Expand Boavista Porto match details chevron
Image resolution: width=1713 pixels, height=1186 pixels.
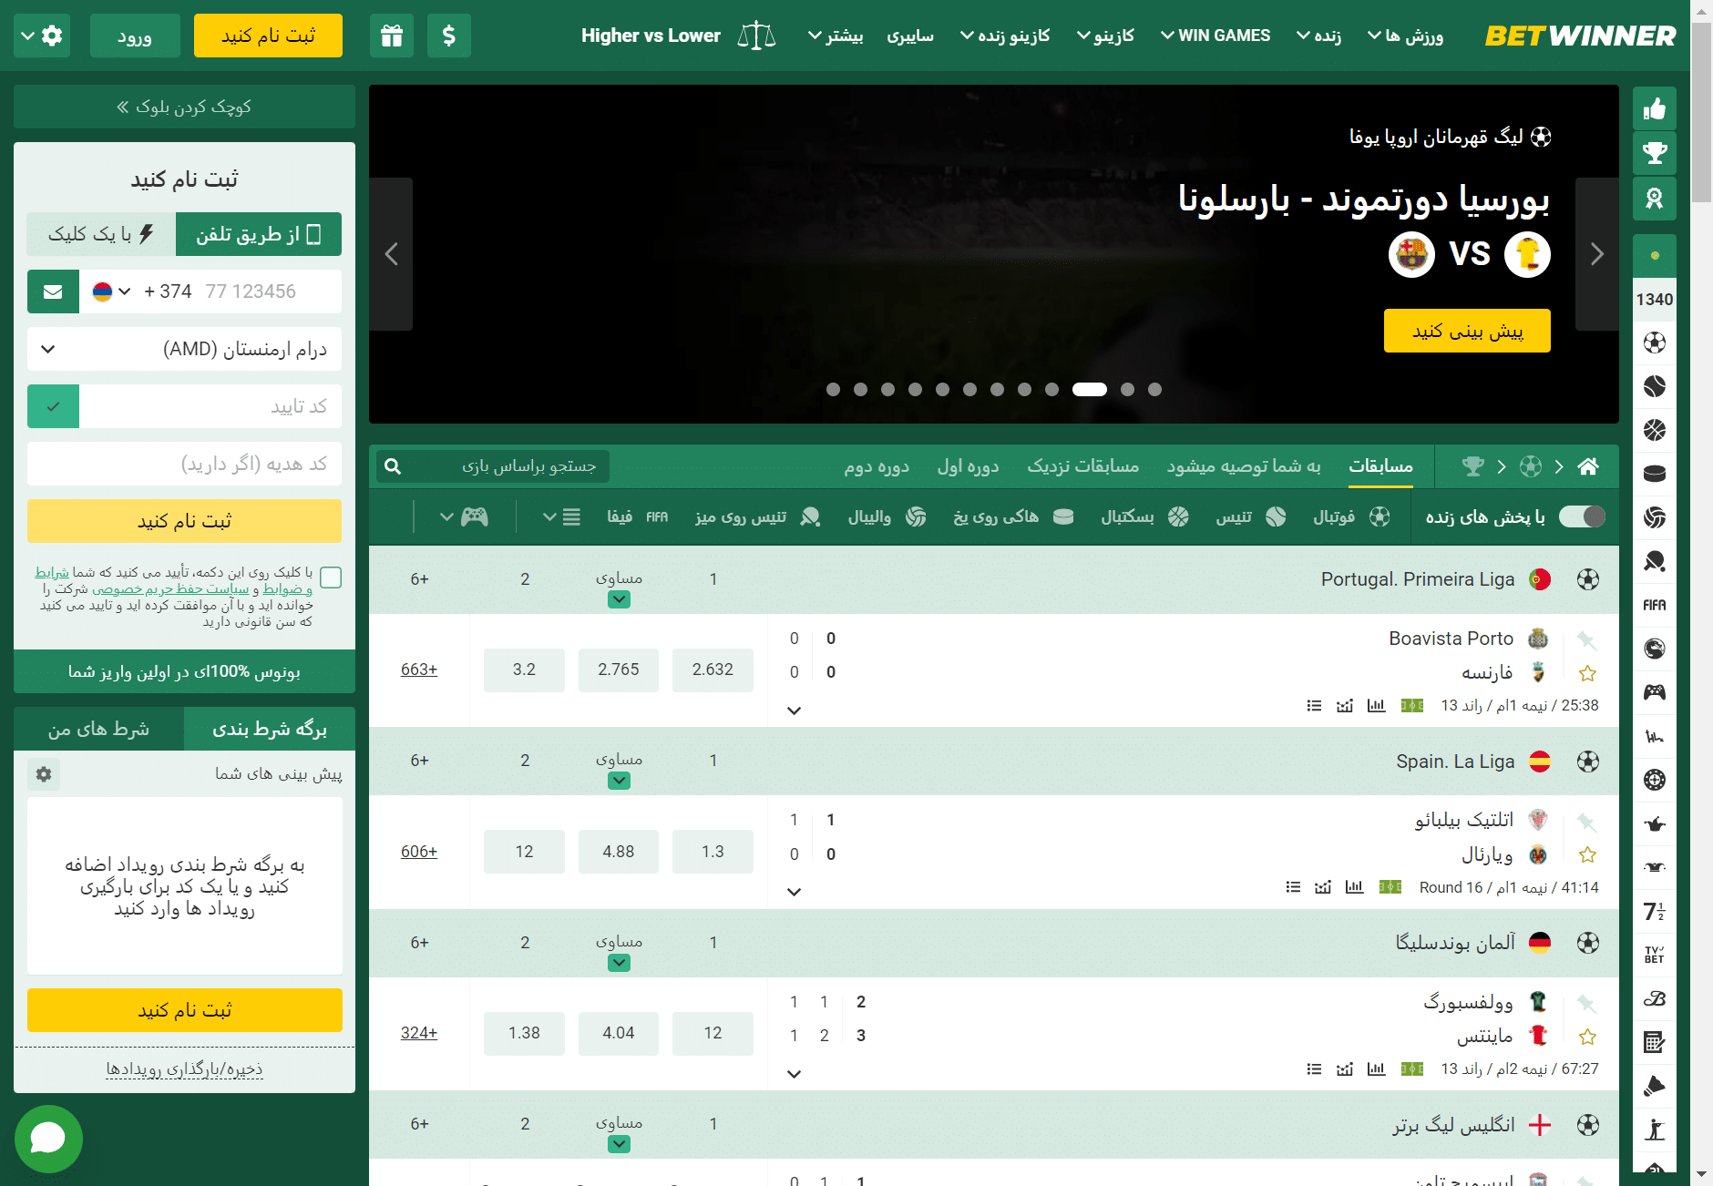pos(794,711)
